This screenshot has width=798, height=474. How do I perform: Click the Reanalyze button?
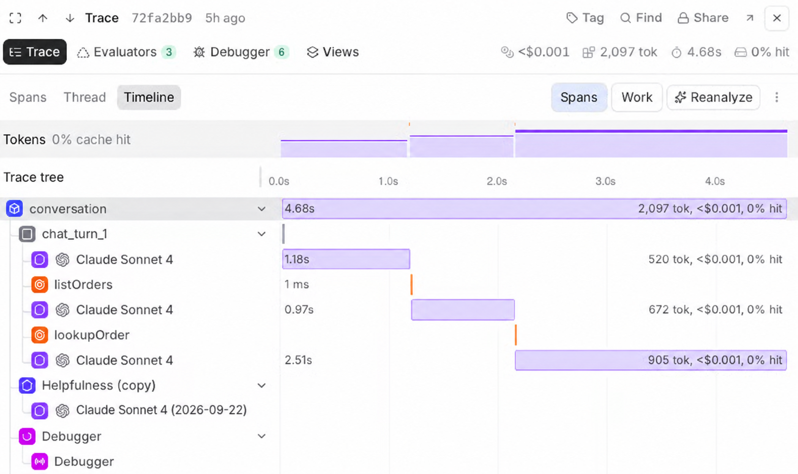pos(713,97)
